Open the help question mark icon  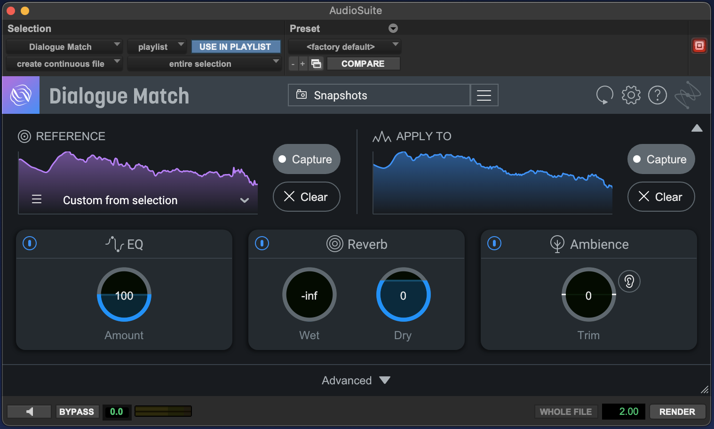pyautogui.click(x=657, y=95)
